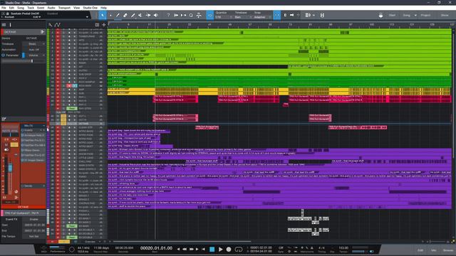Open the Event menu
The image size is (456, 256).
coord(41,8)
